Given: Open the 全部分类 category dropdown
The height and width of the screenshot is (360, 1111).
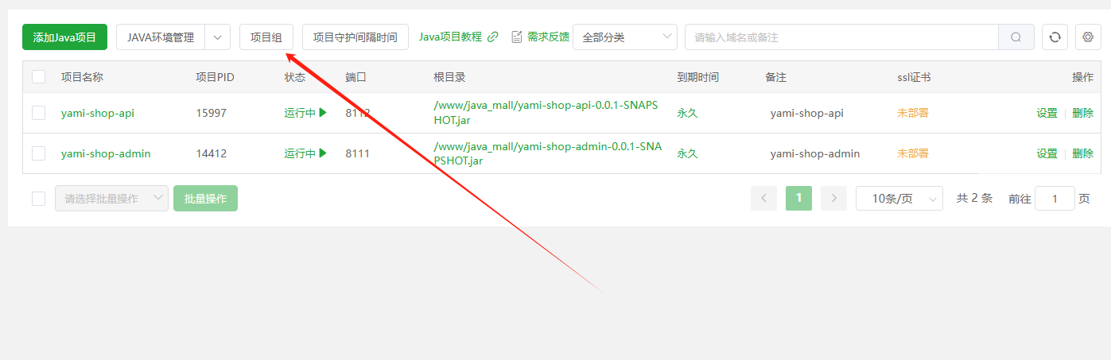Looking at the screenshot, I should 624,37.
